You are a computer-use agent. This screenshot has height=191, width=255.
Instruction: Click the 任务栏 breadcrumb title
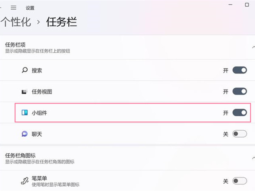(x=61, y=22)
